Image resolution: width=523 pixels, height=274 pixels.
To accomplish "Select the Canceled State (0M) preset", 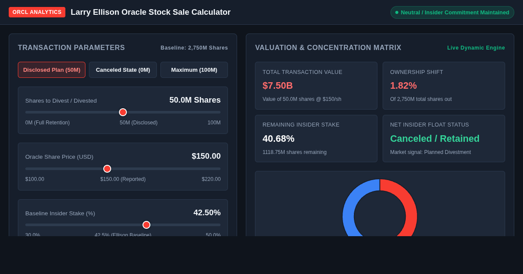I will pos(123,70).
